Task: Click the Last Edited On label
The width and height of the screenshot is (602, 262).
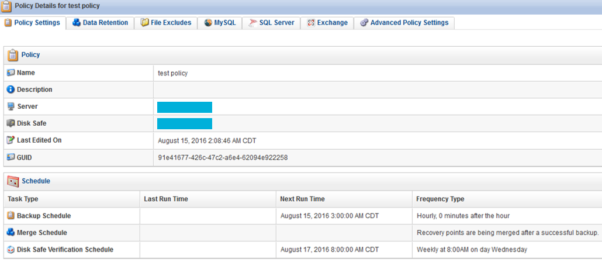Action: pyautogui.click(x=39, y=140)
